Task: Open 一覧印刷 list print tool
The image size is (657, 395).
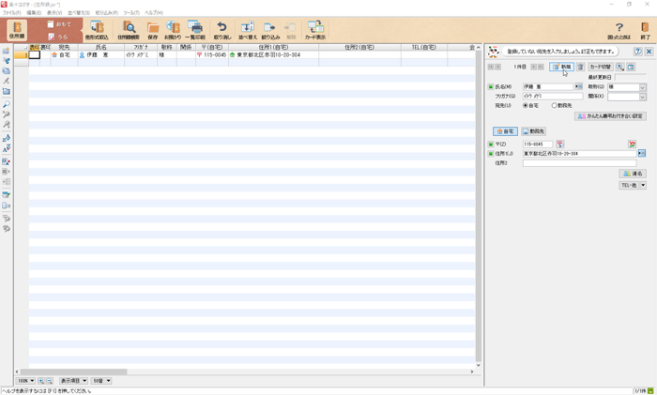Action: 195,30
